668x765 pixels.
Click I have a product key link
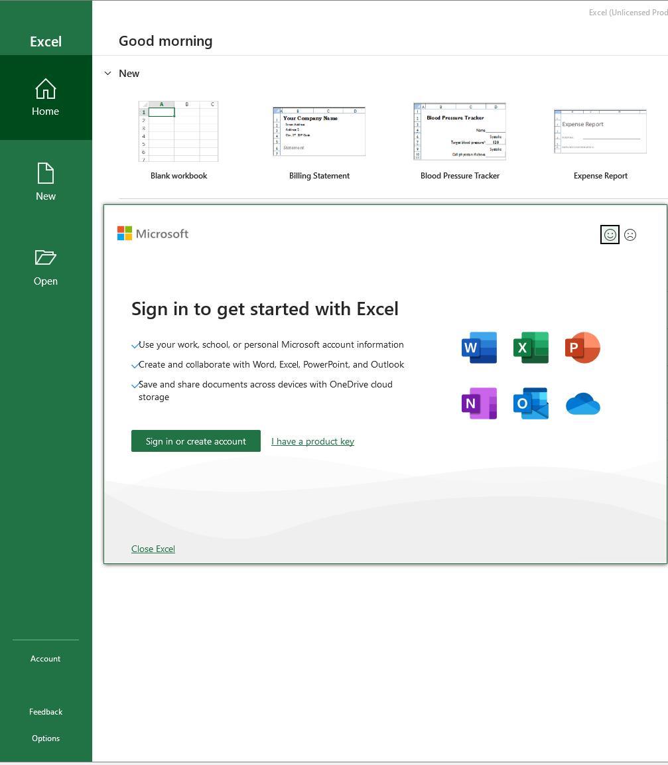(313, 441)
